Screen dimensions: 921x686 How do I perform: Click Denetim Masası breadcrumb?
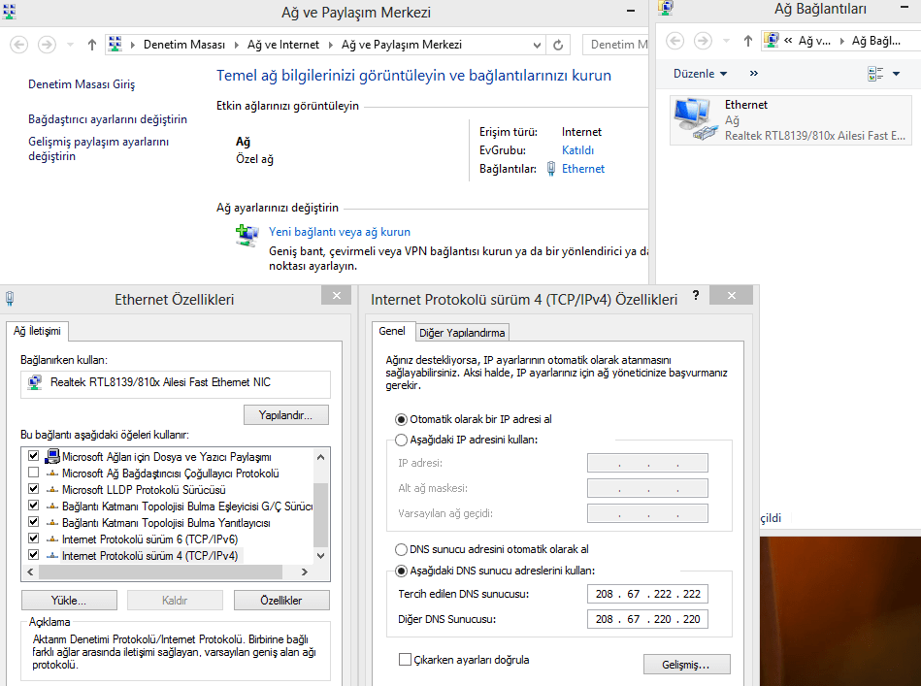point(183,45)
